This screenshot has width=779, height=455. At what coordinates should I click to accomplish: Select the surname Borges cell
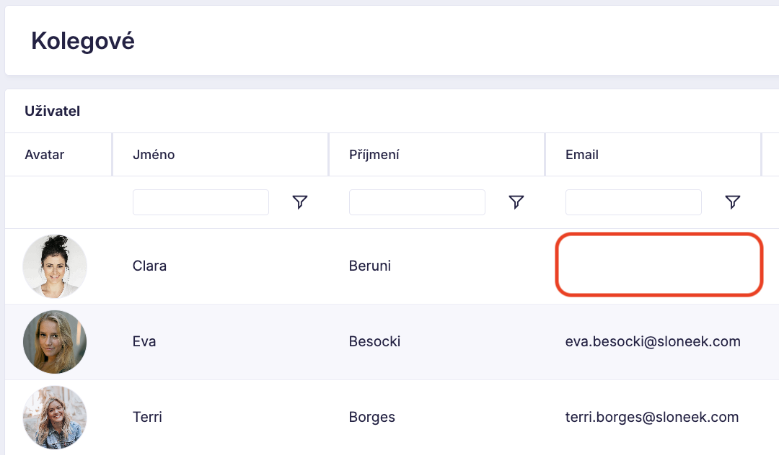(372, 418)
